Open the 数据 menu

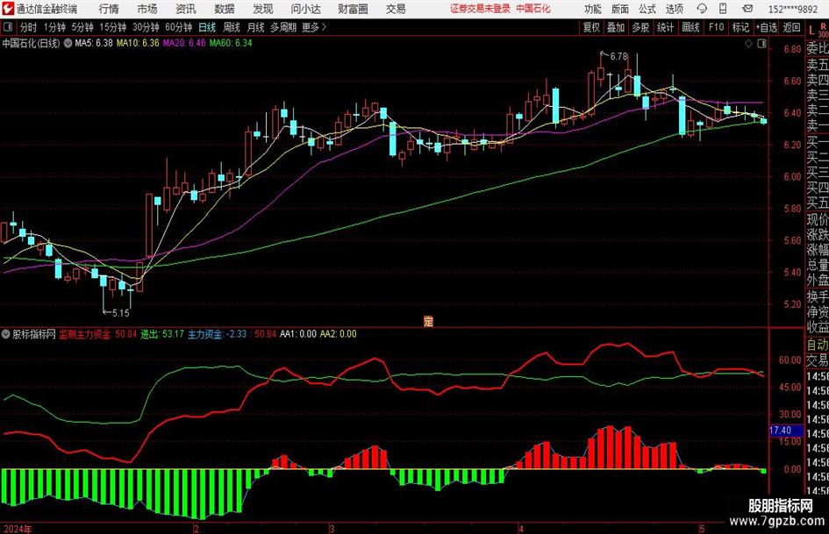point(225,9)
